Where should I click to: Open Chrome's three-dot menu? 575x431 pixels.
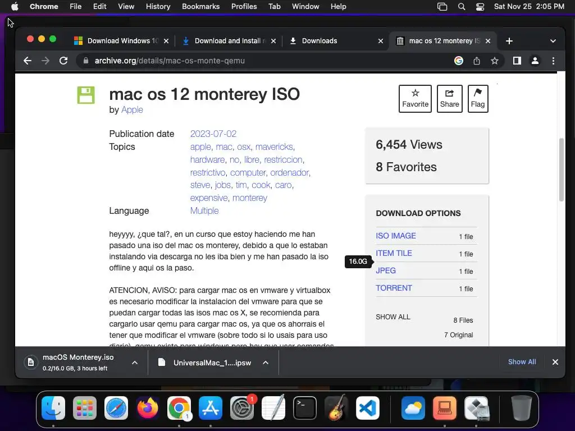click(553, 61)
